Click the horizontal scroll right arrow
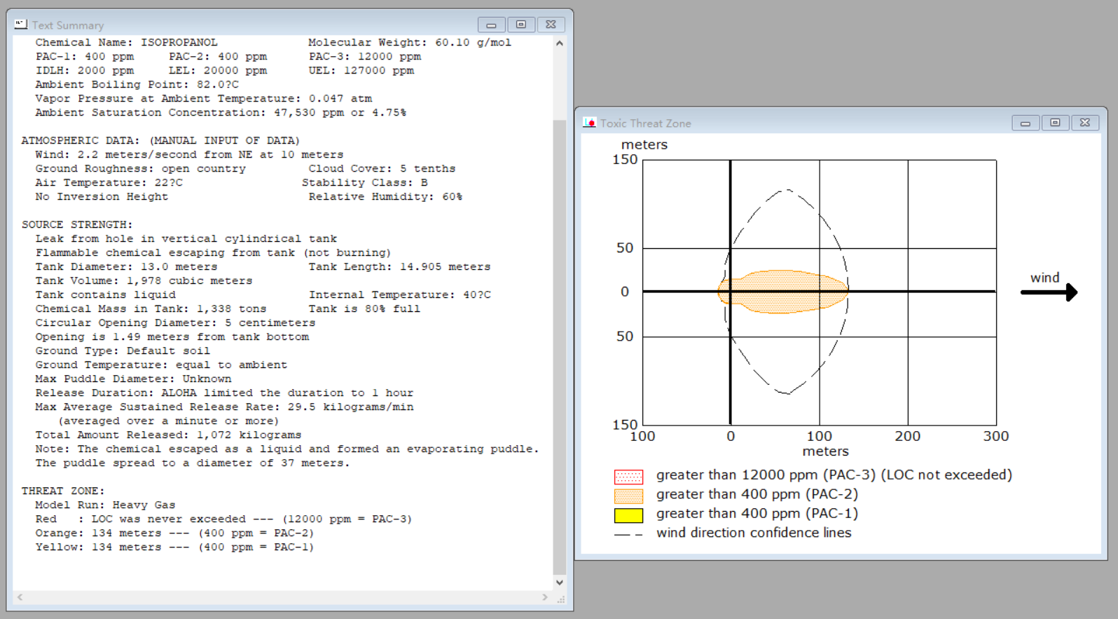This screenshot has height=619, width=1118. coord(545,597)
